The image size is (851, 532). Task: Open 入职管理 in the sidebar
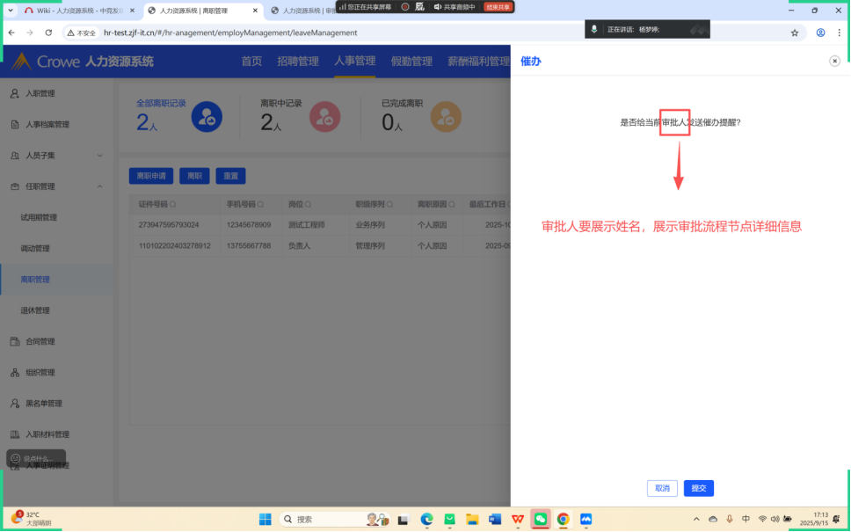(56, 93)
